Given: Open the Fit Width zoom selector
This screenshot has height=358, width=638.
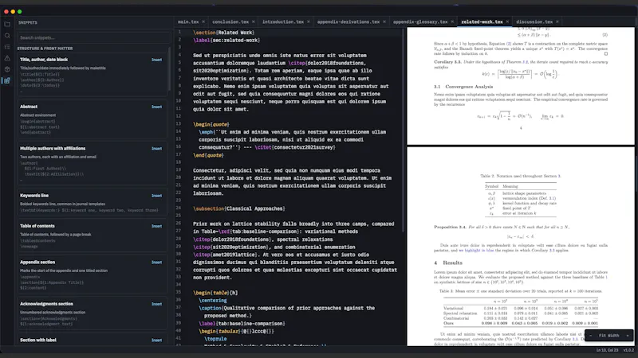Looking at the screenshot, I should [608, 336].
